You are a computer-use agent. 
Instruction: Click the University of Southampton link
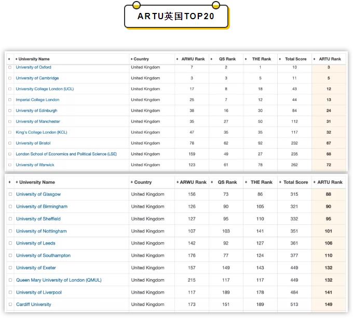click(x=43, y=256)
